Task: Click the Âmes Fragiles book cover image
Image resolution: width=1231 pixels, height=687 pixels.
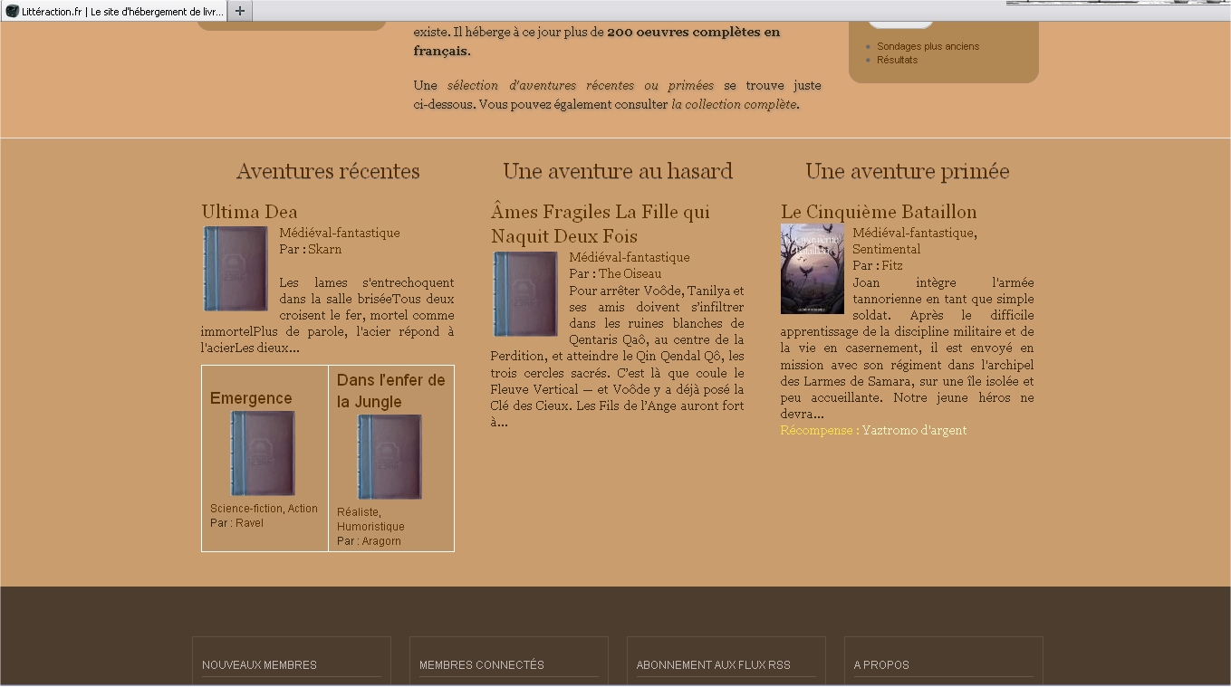Action: click(525, 294)
